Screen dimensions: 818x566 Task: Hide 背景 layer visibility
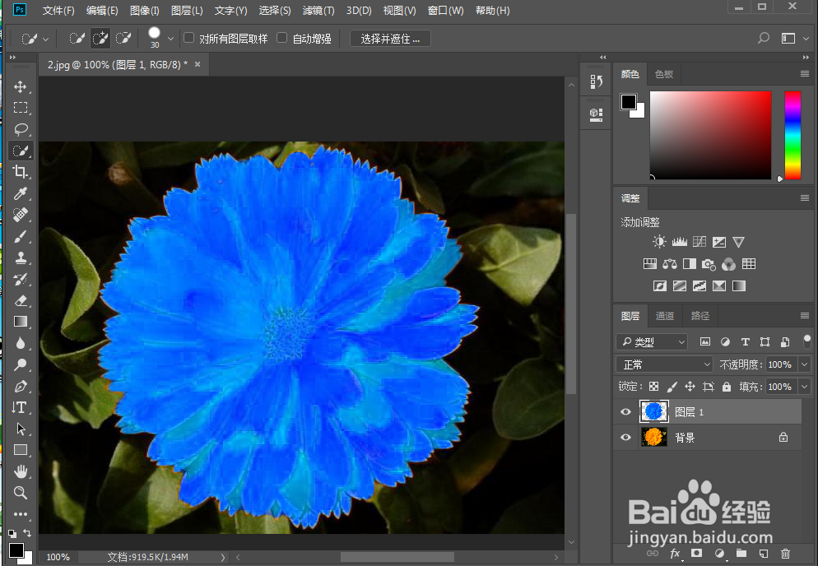pyautogui.click(x=625, y=437)
